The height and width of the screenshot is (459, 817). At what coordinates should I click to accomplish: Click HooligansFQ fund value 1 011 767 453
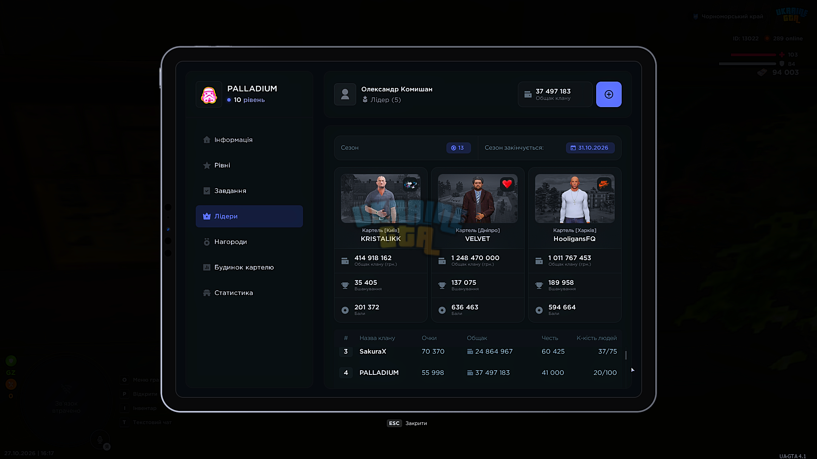coord(569,258)
